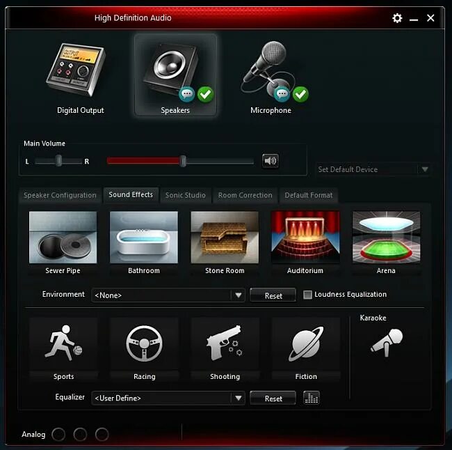Click the Karaoke microphone icon
Image resolution: width=452 pixels, height=450 pixels.
386,343
